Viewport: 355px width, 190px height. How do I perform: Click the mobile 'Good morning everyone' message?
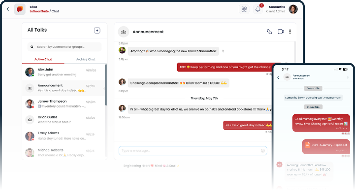tap(321, 123)
